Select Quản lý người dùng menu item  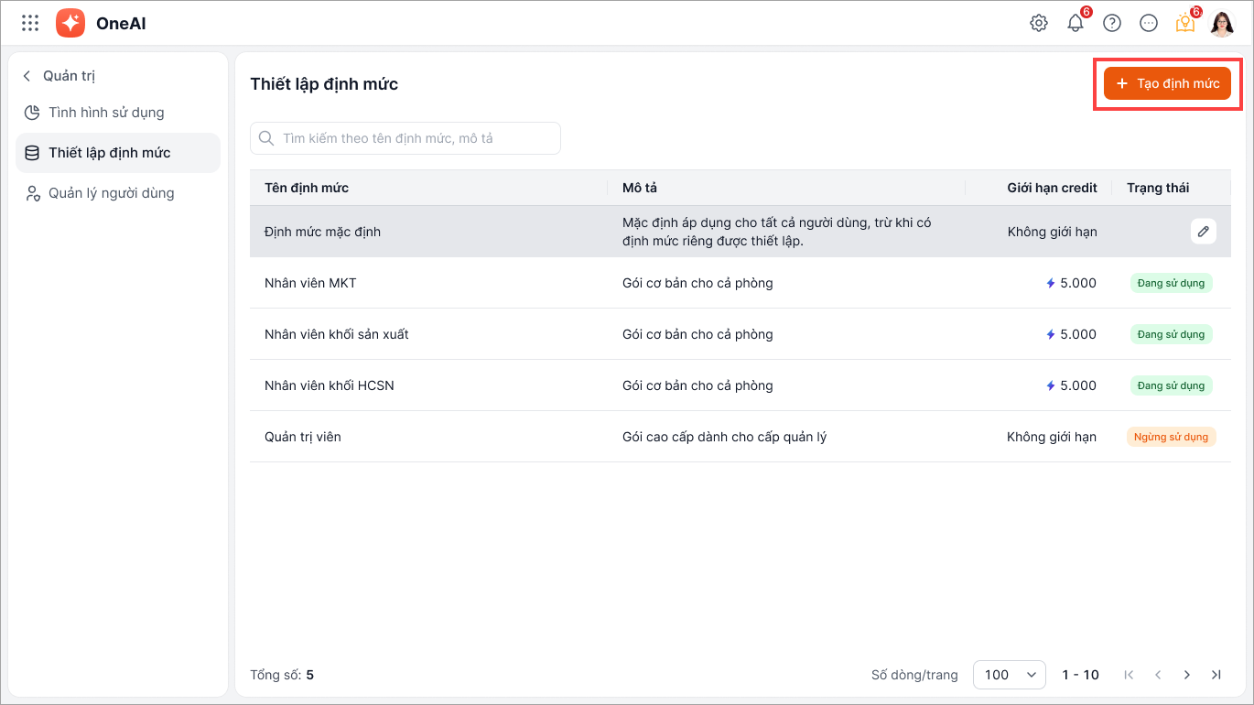(111, 193)
